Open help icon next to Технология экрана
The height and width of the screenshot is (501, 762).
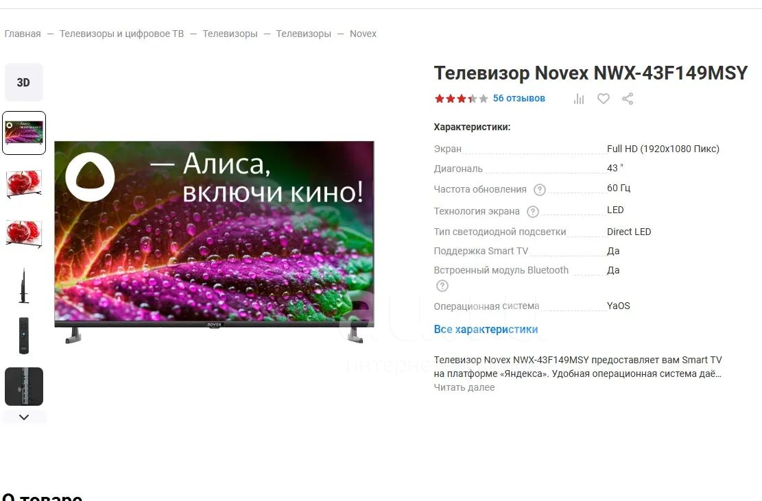533,212
